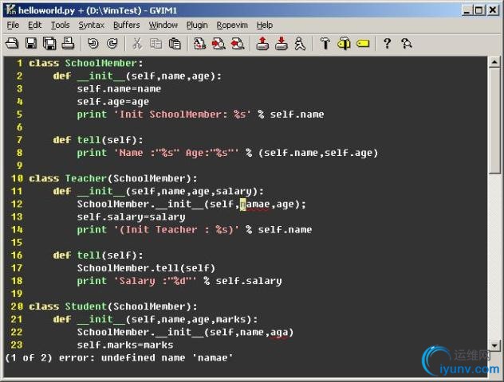The image size is (504, 382).
Task: Click 'self.age=age' on line 4
Action: [112, 101]
